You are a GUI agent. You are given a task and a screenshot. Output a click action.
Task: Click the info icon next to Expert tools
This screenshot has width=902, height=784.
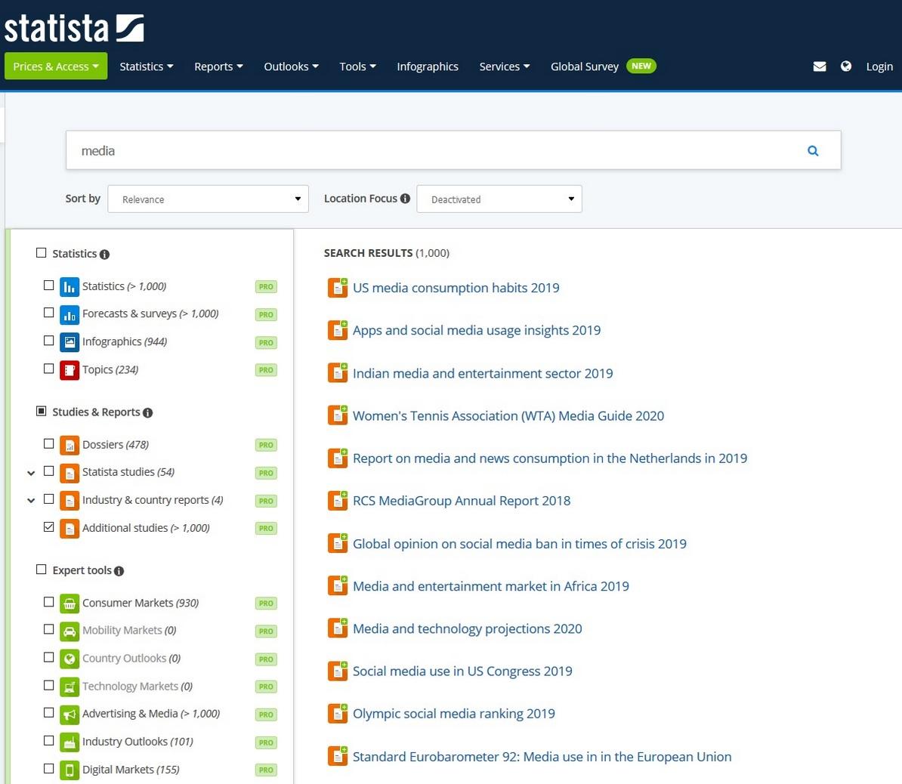point(119,570)
